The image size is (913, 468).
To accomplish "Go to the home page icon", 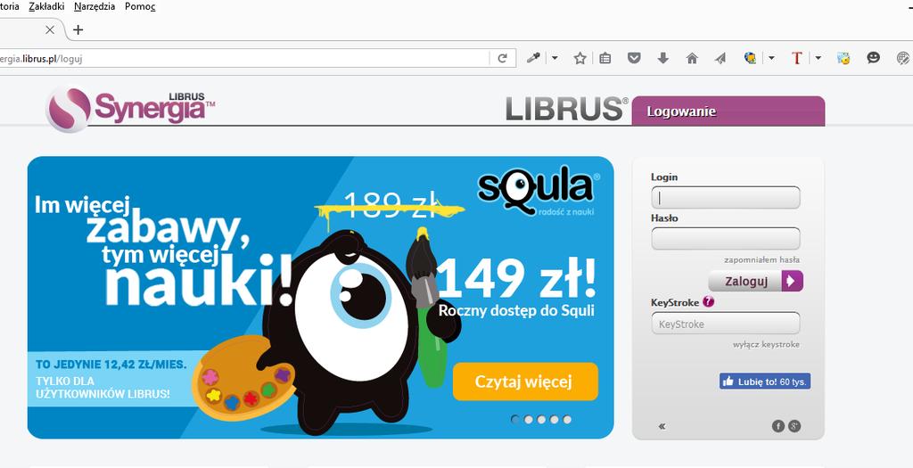I will (x=692, y=58).
